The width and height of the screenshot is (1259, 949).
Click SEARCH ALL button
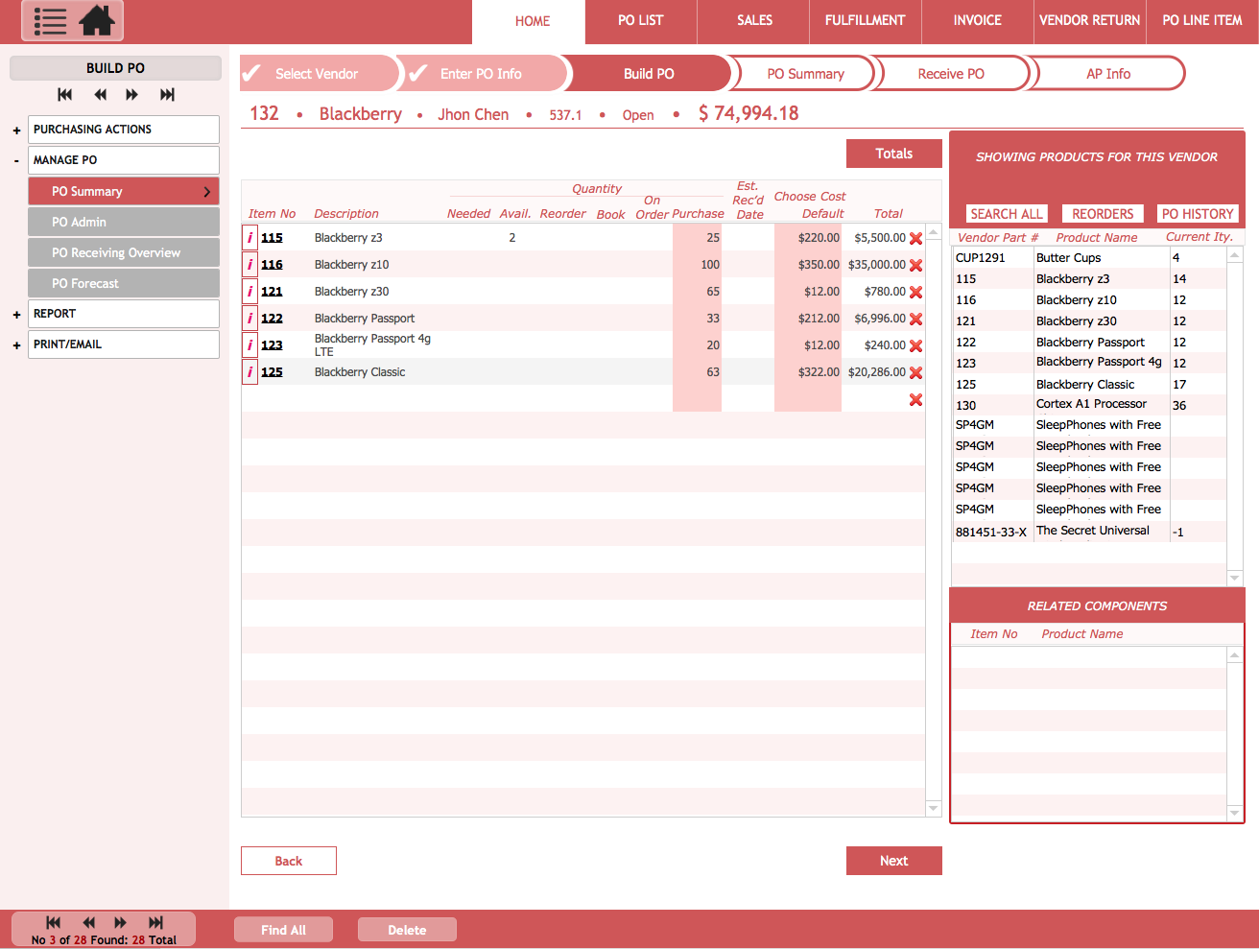click(1006, 214)
